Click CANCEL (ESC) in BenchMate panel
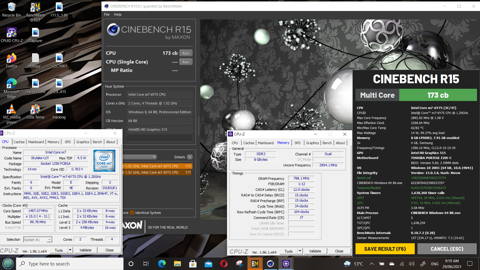The height and width of the screenshot is (270, 480). 447,249
